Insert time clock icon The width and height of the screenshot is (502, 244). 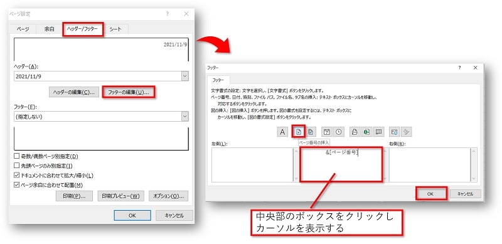click(338, 132)
